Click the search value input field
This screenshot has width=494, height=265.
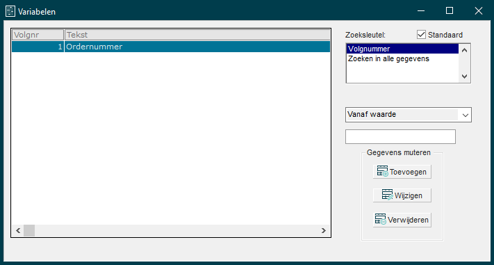pos(400,136)
